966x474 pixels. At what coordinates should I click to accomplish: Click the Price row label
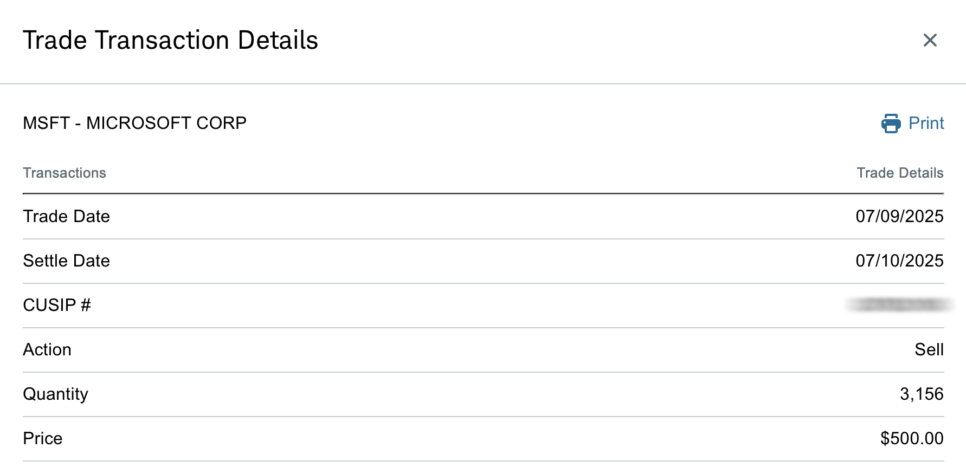(43, 439)
